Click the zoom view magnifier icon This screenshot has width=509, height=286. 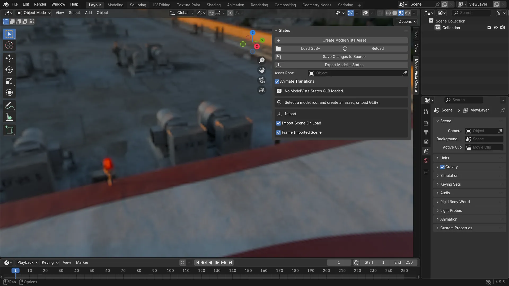(262, 60)
